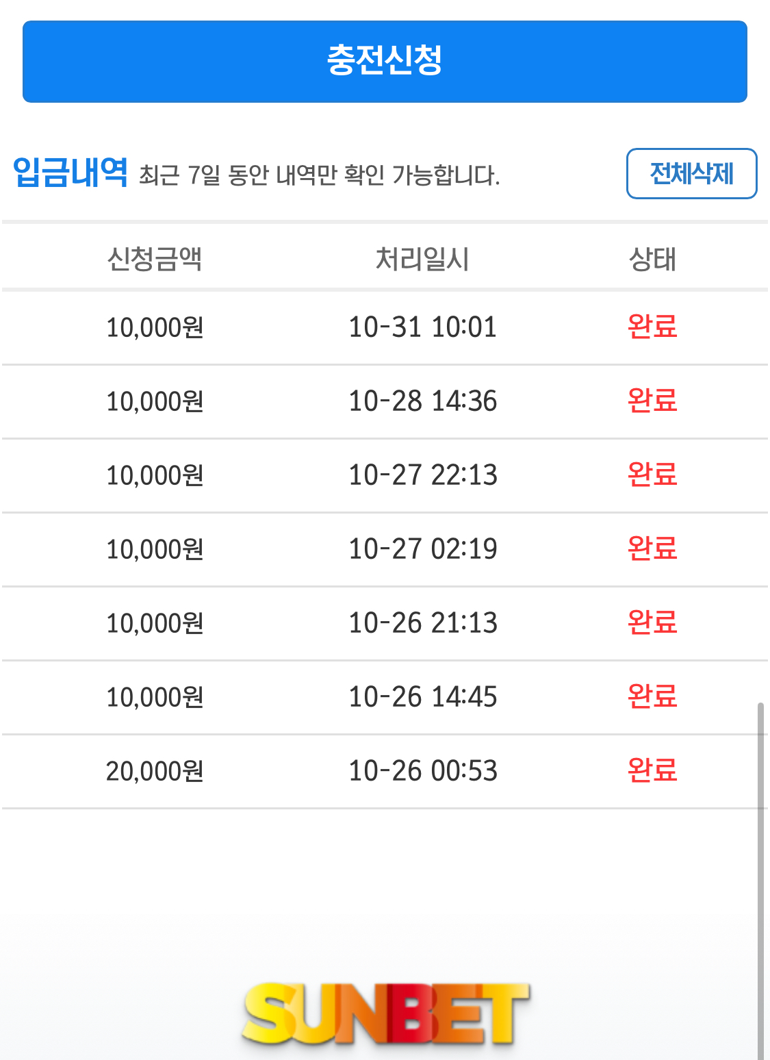Click the 7-day history notice text

click(x=320, y=175)
